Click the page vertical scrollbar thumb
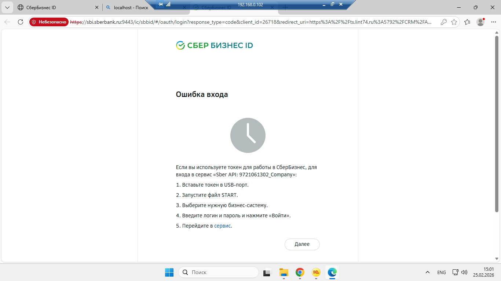This screenshot has height=281, width=501. [497, 124]
